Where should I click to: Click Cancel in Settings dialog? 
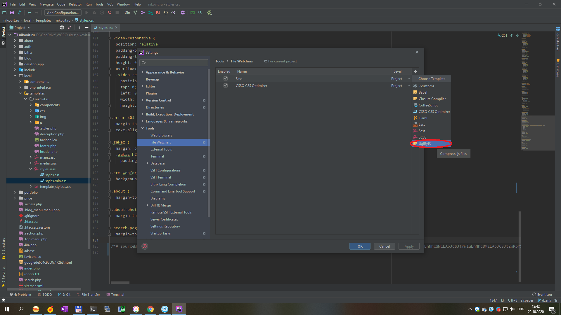(384, 246)
